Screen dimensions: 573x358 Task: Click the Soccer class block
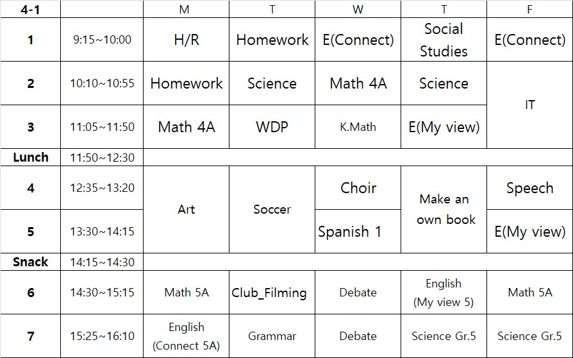272,210
